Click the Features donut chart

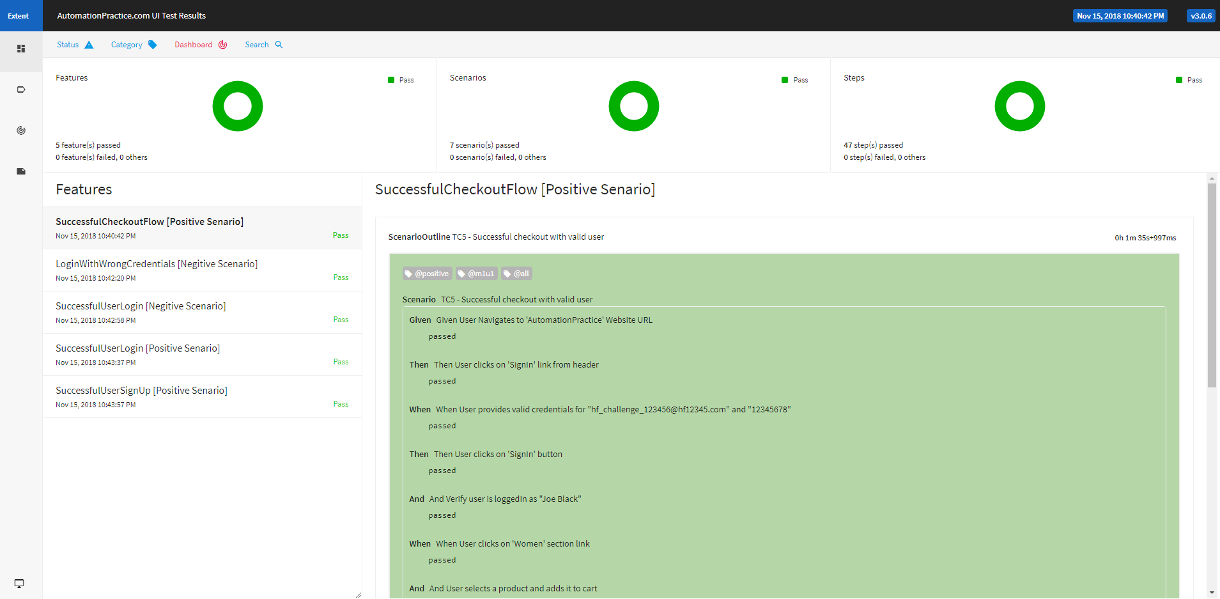pos(238,106)
